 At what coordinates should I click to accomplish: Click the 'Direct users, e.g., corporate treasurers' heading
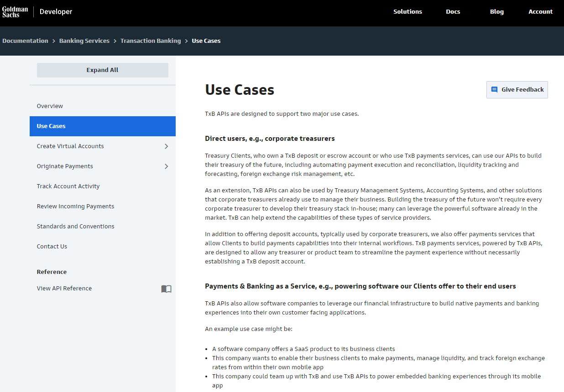point(270,139)
